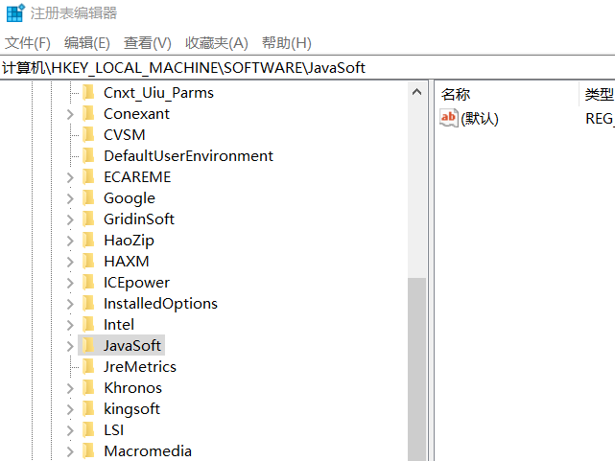This screenshot has width=615, height=461.
Task: Select the Cnxt_Uiu_Parms folder icon
Action: tap(88, 93)
